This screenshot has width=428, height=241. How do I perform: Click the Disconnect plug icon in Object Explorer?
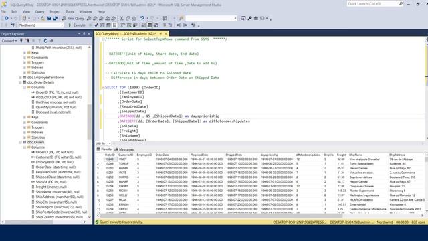tap(27, 41)
